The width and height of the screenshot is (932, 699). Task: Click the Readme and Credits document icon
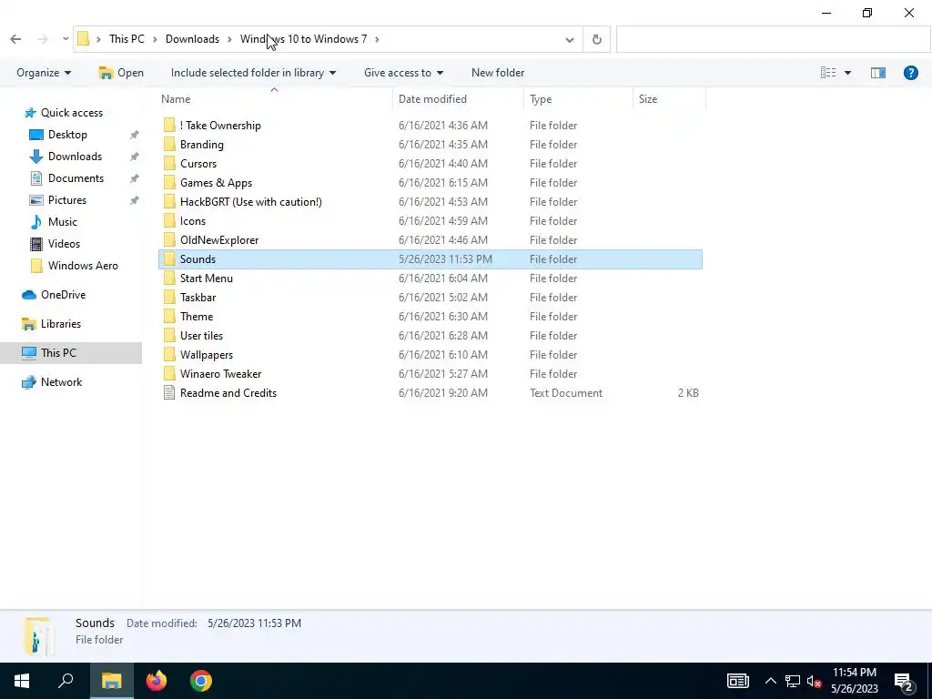[169, 393]
